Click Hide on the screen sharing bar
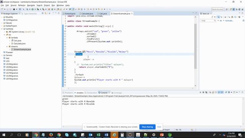The width and height of the screenshot is (245, 138). click(159, 127)
